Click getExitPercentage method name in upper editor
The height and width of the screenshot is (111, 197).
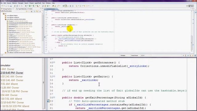pos(70,35)
